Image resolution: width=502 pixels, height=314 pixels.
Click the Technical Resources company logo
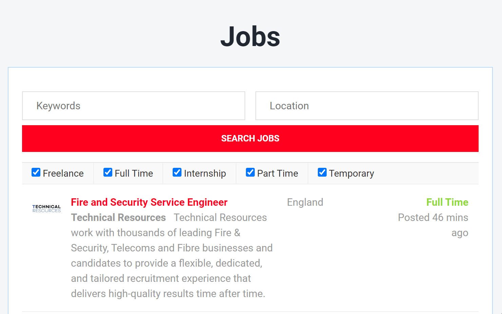46,208
